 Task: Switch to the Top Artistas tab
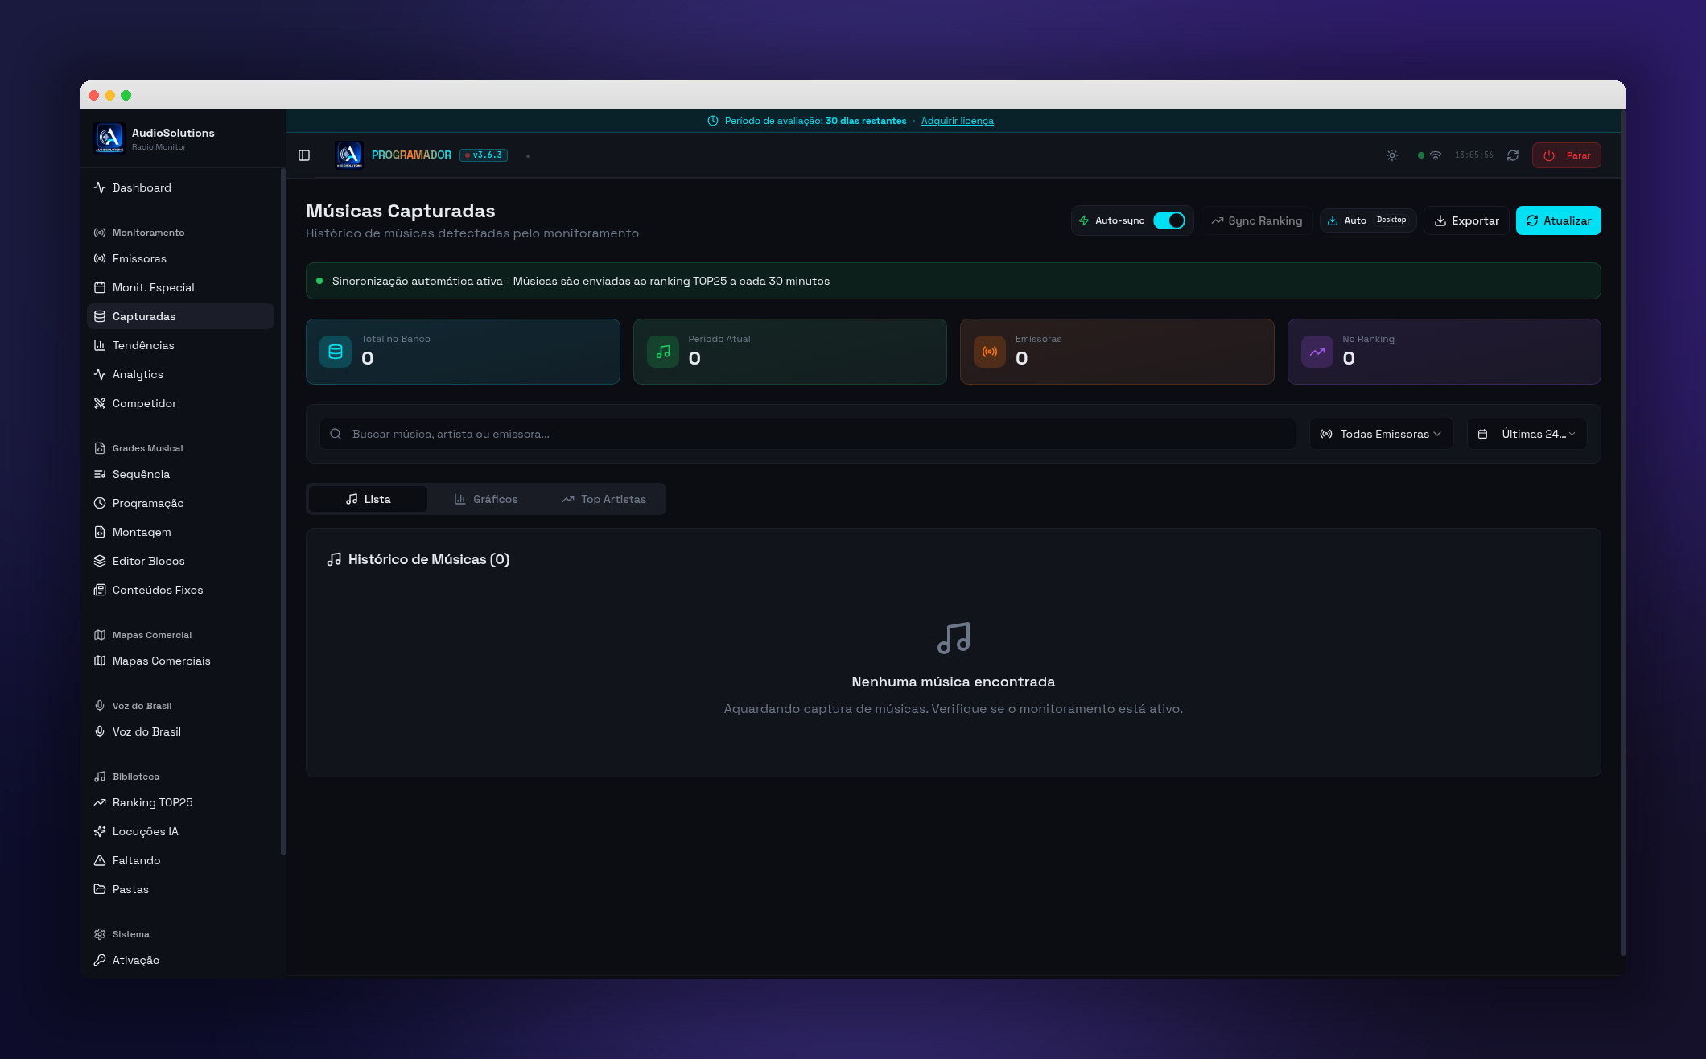[x=604, y=499]
